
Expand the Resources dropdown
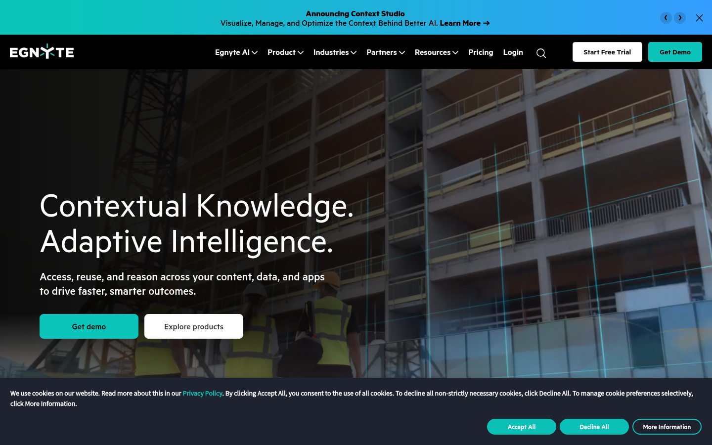tap(437, 52)
